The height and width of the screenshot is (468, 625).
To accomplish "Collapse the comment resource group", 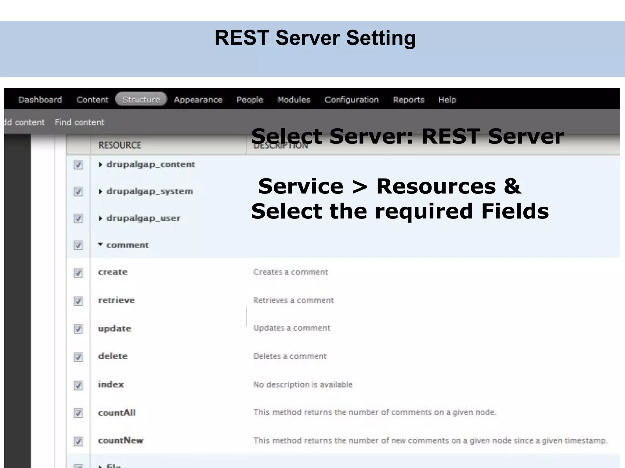I will 100,245.
